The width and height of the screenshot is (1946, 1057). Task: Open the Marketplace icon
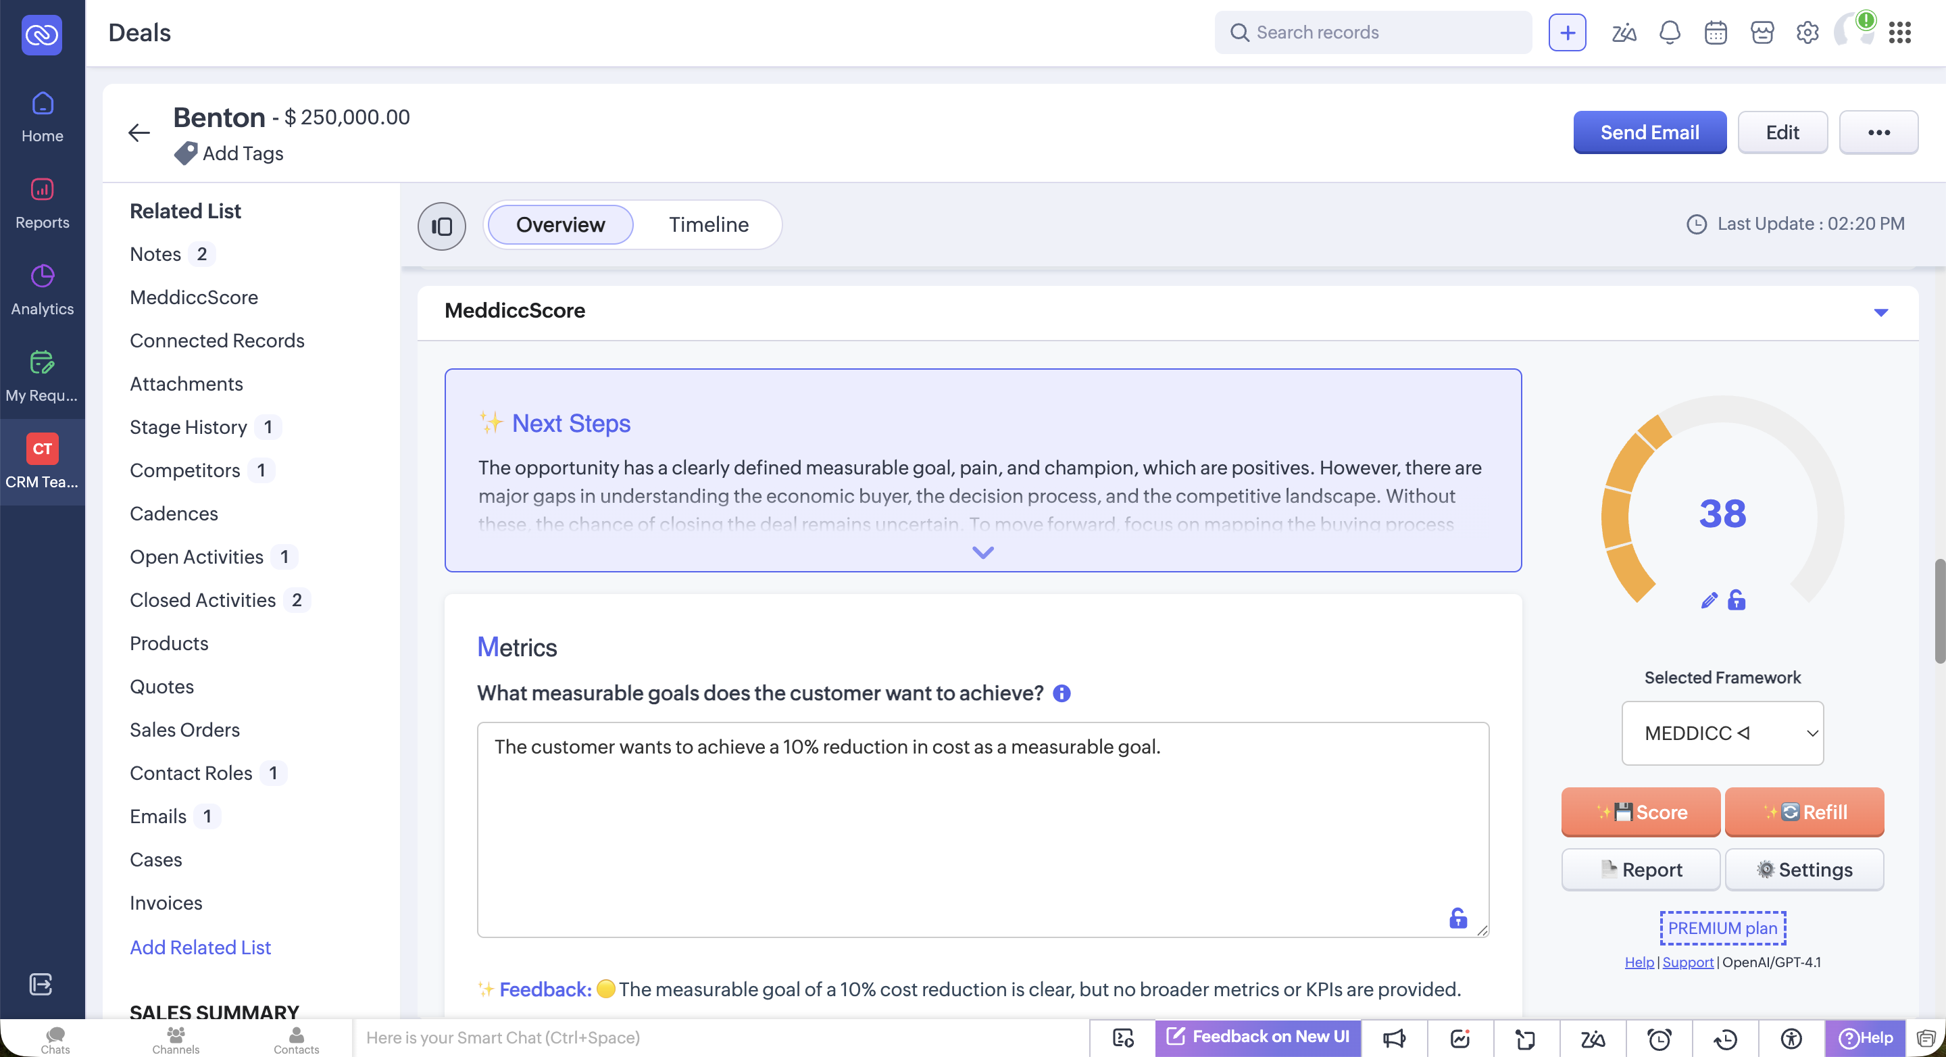pos(1762,32)
